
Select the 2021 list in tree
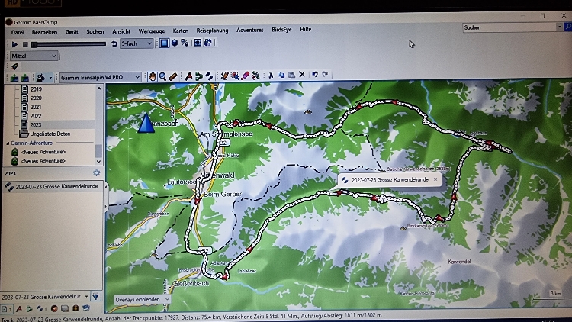click(35, 107)
